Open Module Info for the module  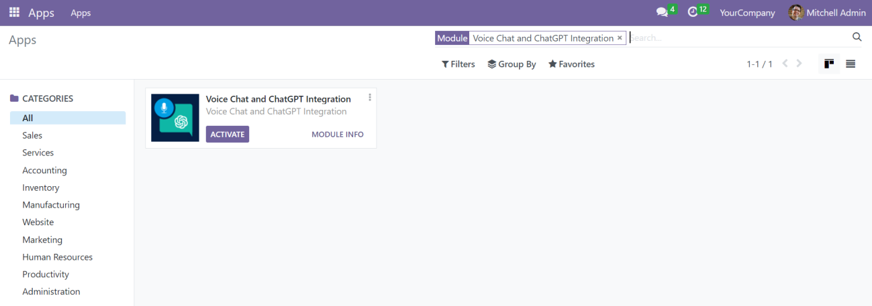pyautogui.click(x=338, y=135)
